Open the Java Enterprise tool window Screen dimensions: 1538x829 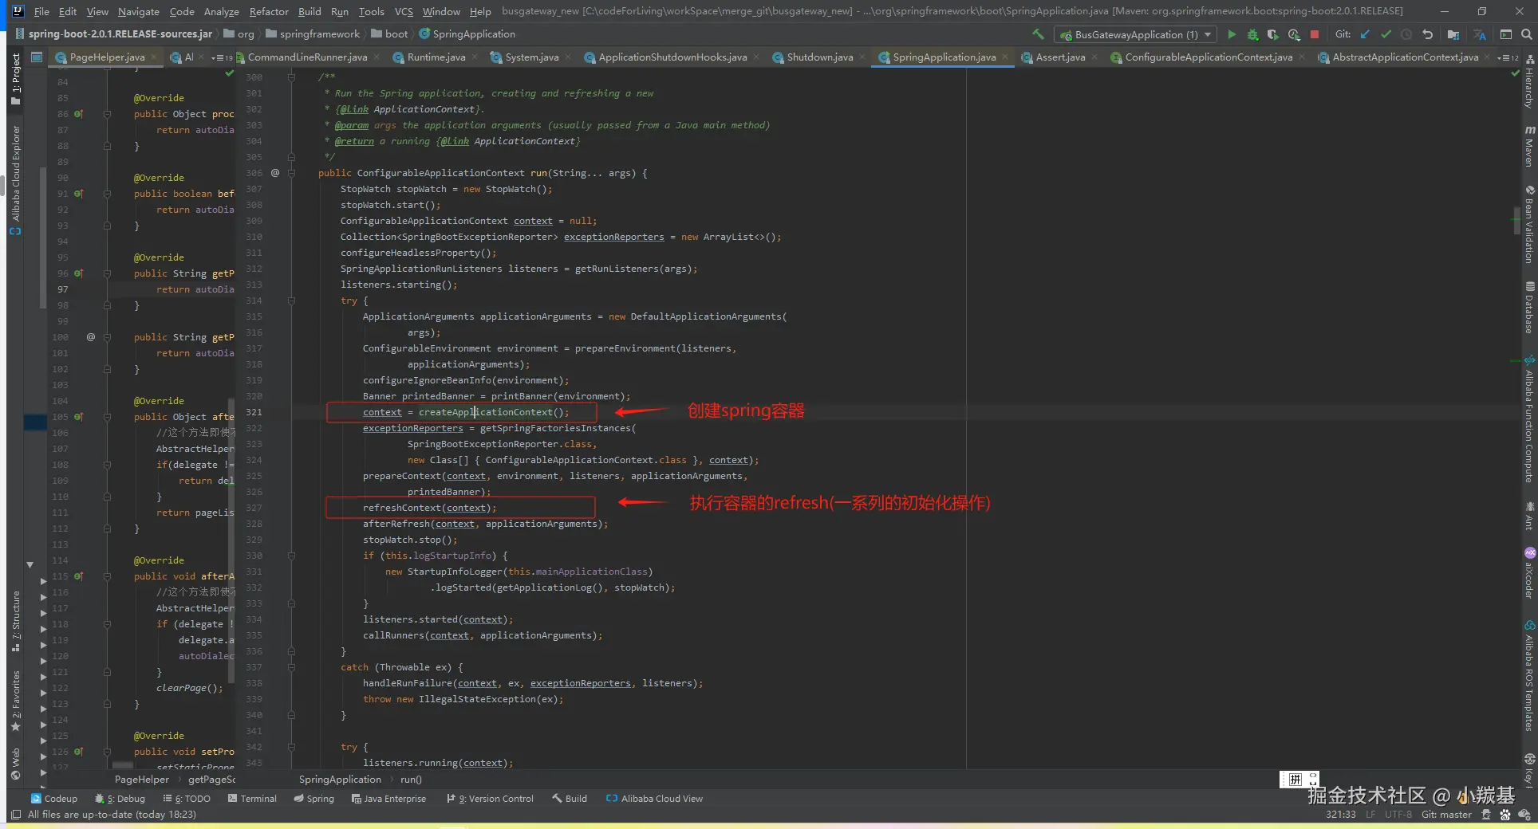388,799
